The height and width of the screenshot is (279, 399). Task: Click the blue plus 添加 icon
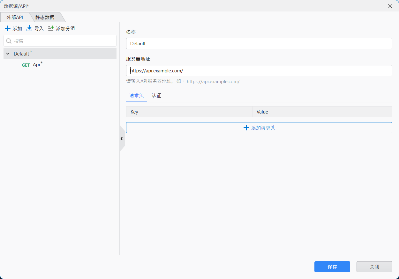8,29
